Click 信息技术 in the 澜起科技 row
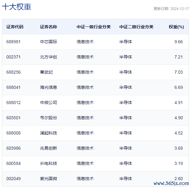Screen dimensions: 191x188 point(85,133)
